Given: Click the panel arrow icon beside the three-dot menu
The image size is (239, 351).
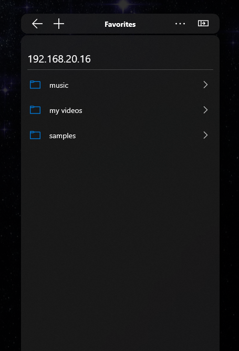Looking at the screenshot, I should 203,23.
